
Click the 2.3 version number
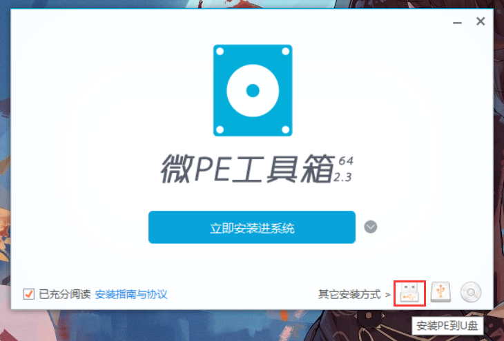click(342, 177)
